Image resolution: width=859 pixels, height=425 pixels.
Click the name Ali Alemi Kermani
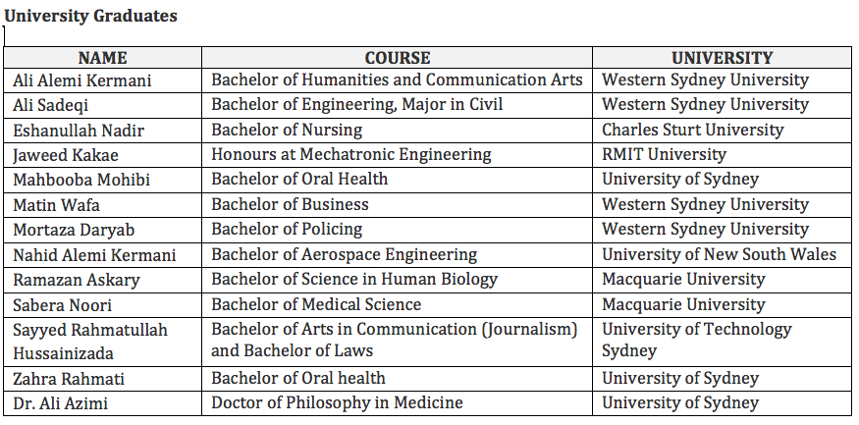82,80
